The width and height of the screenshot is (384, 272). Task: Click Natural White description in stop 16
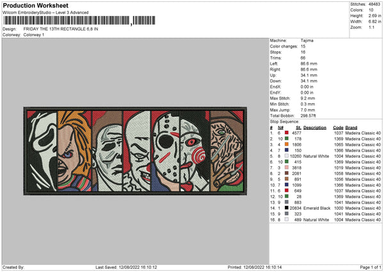[x=316, y=219]
